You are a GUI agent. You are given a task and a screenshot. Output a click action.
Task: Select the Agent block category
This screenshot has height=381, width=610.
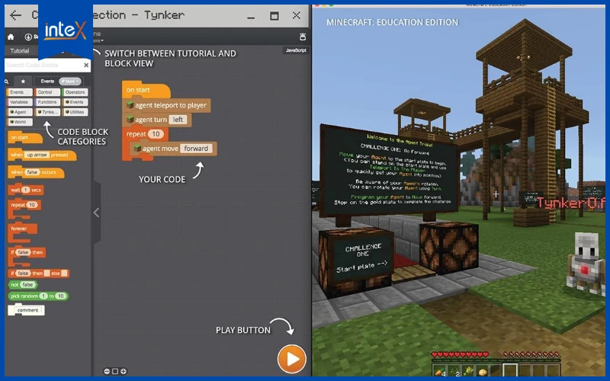pyautogui.click(x=19, y=112)
